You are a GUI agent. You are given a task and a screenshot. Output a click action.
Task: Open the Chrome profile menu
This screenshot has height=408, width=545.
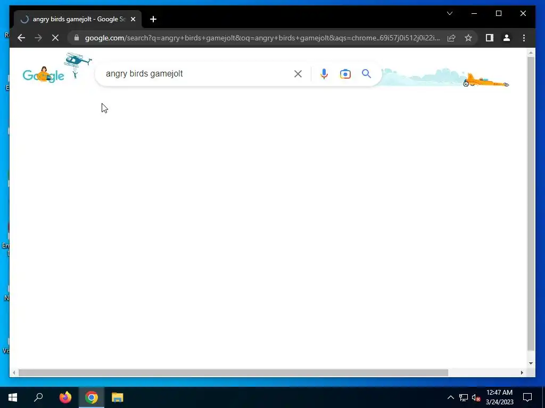point(507,38)
